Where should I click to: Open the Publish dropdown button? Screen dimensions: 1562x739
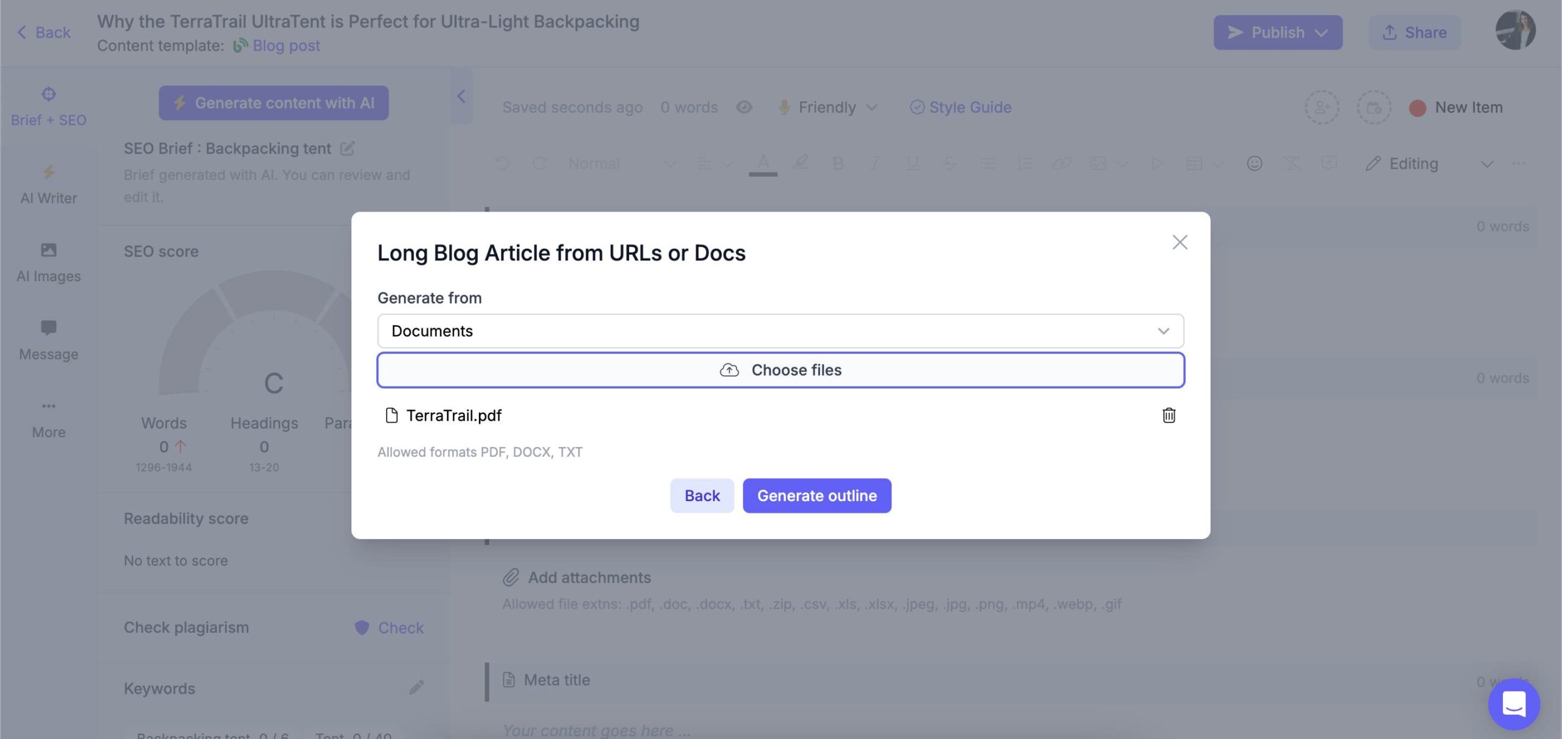point(1278,32)
